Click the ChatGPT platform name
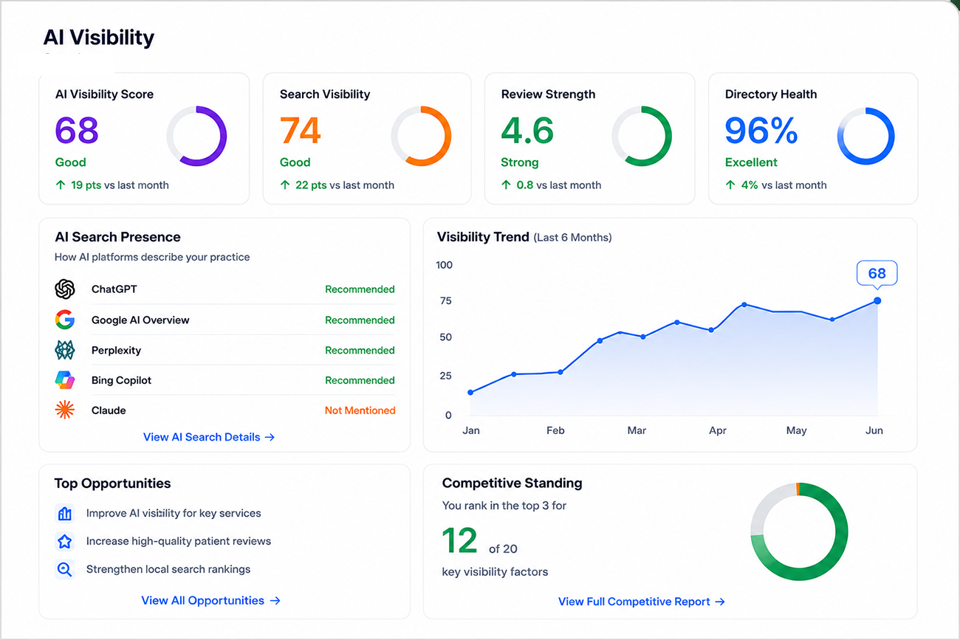The height and width of the screenshot is (640, 960). click(x=114, y=289)
